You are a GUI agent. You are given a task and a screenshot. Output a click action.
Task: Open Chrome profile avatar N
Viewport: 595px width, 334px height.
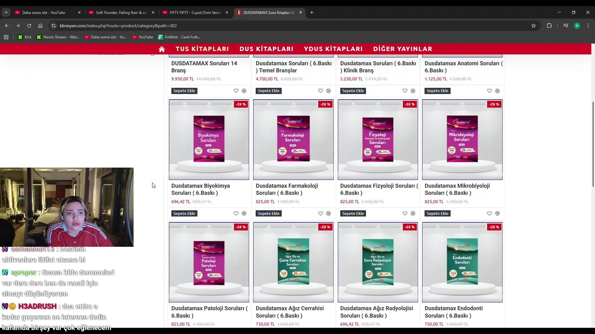[577, 26]
